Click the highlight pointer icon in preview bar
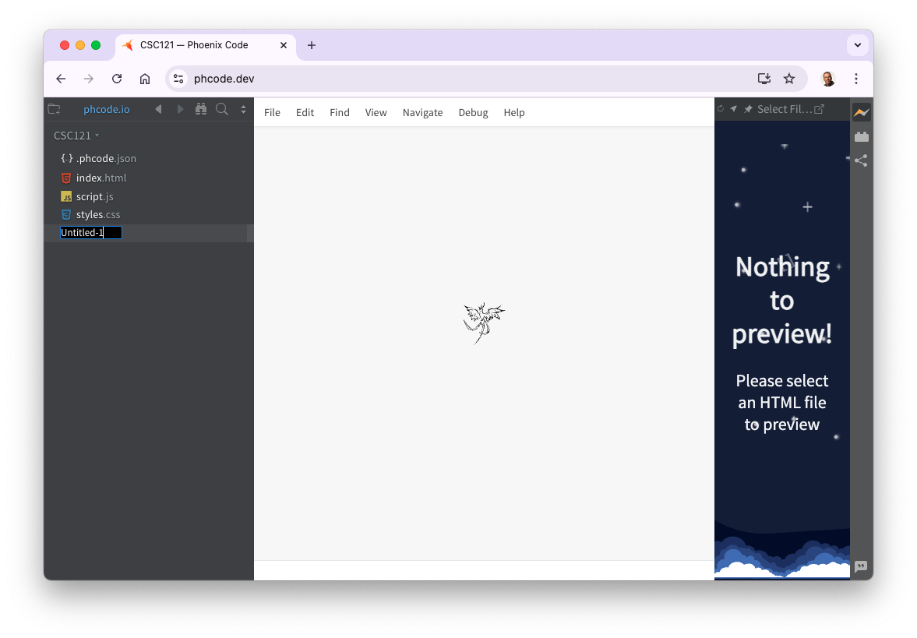The height and width of the screenshot is (638, 917). pyautogui.click(x=733, y=109)
